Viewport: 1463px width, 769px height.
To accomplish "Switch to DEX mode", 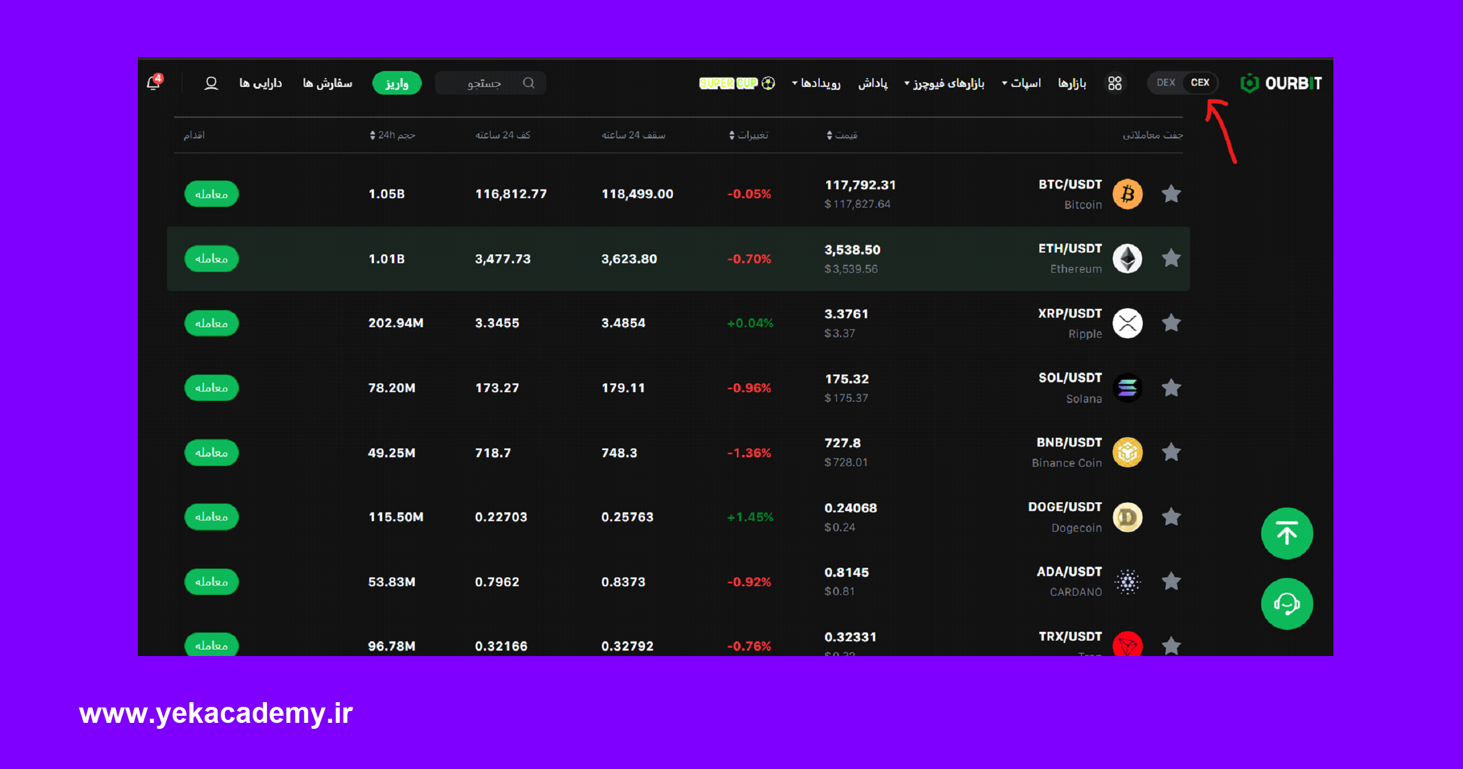I will [x=1165, y=83].
